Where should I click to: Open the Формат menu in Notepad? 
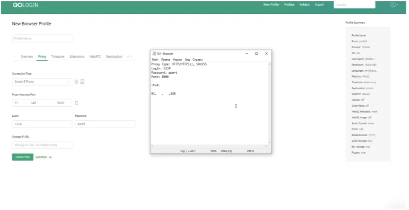click(177, 59)
